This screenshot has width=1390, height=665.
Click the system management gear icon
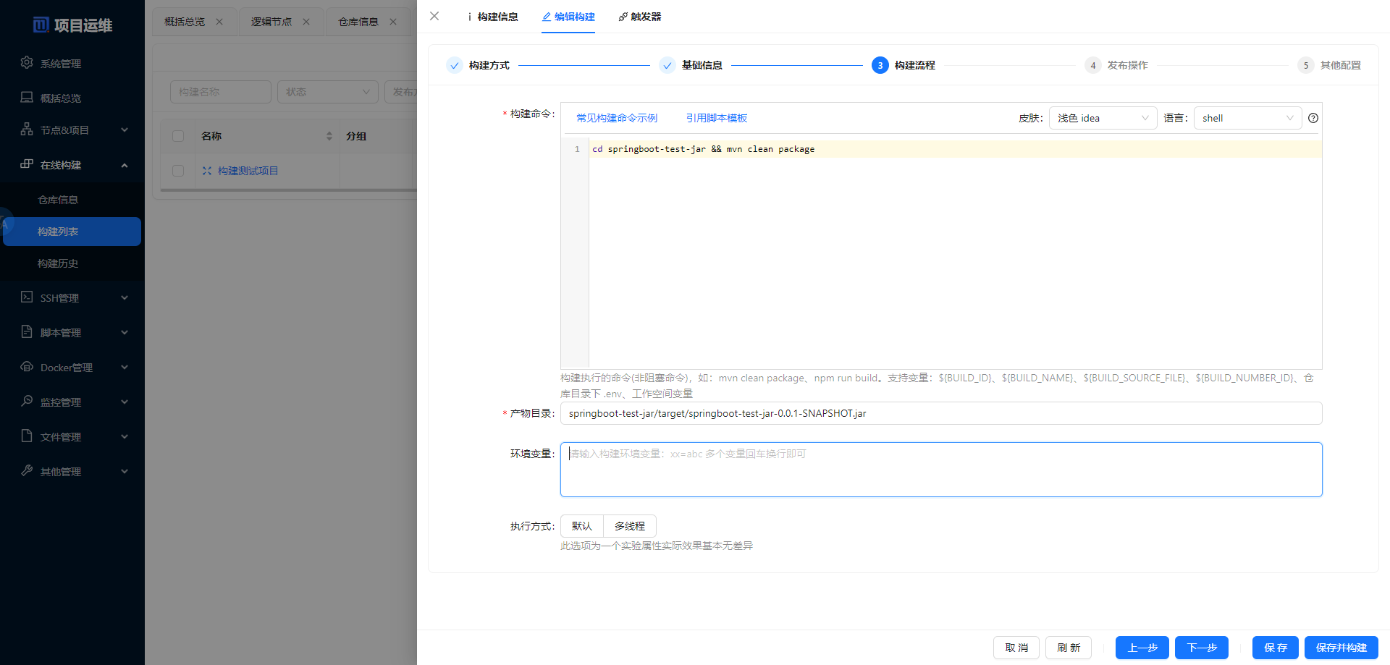tap(27, 63)
